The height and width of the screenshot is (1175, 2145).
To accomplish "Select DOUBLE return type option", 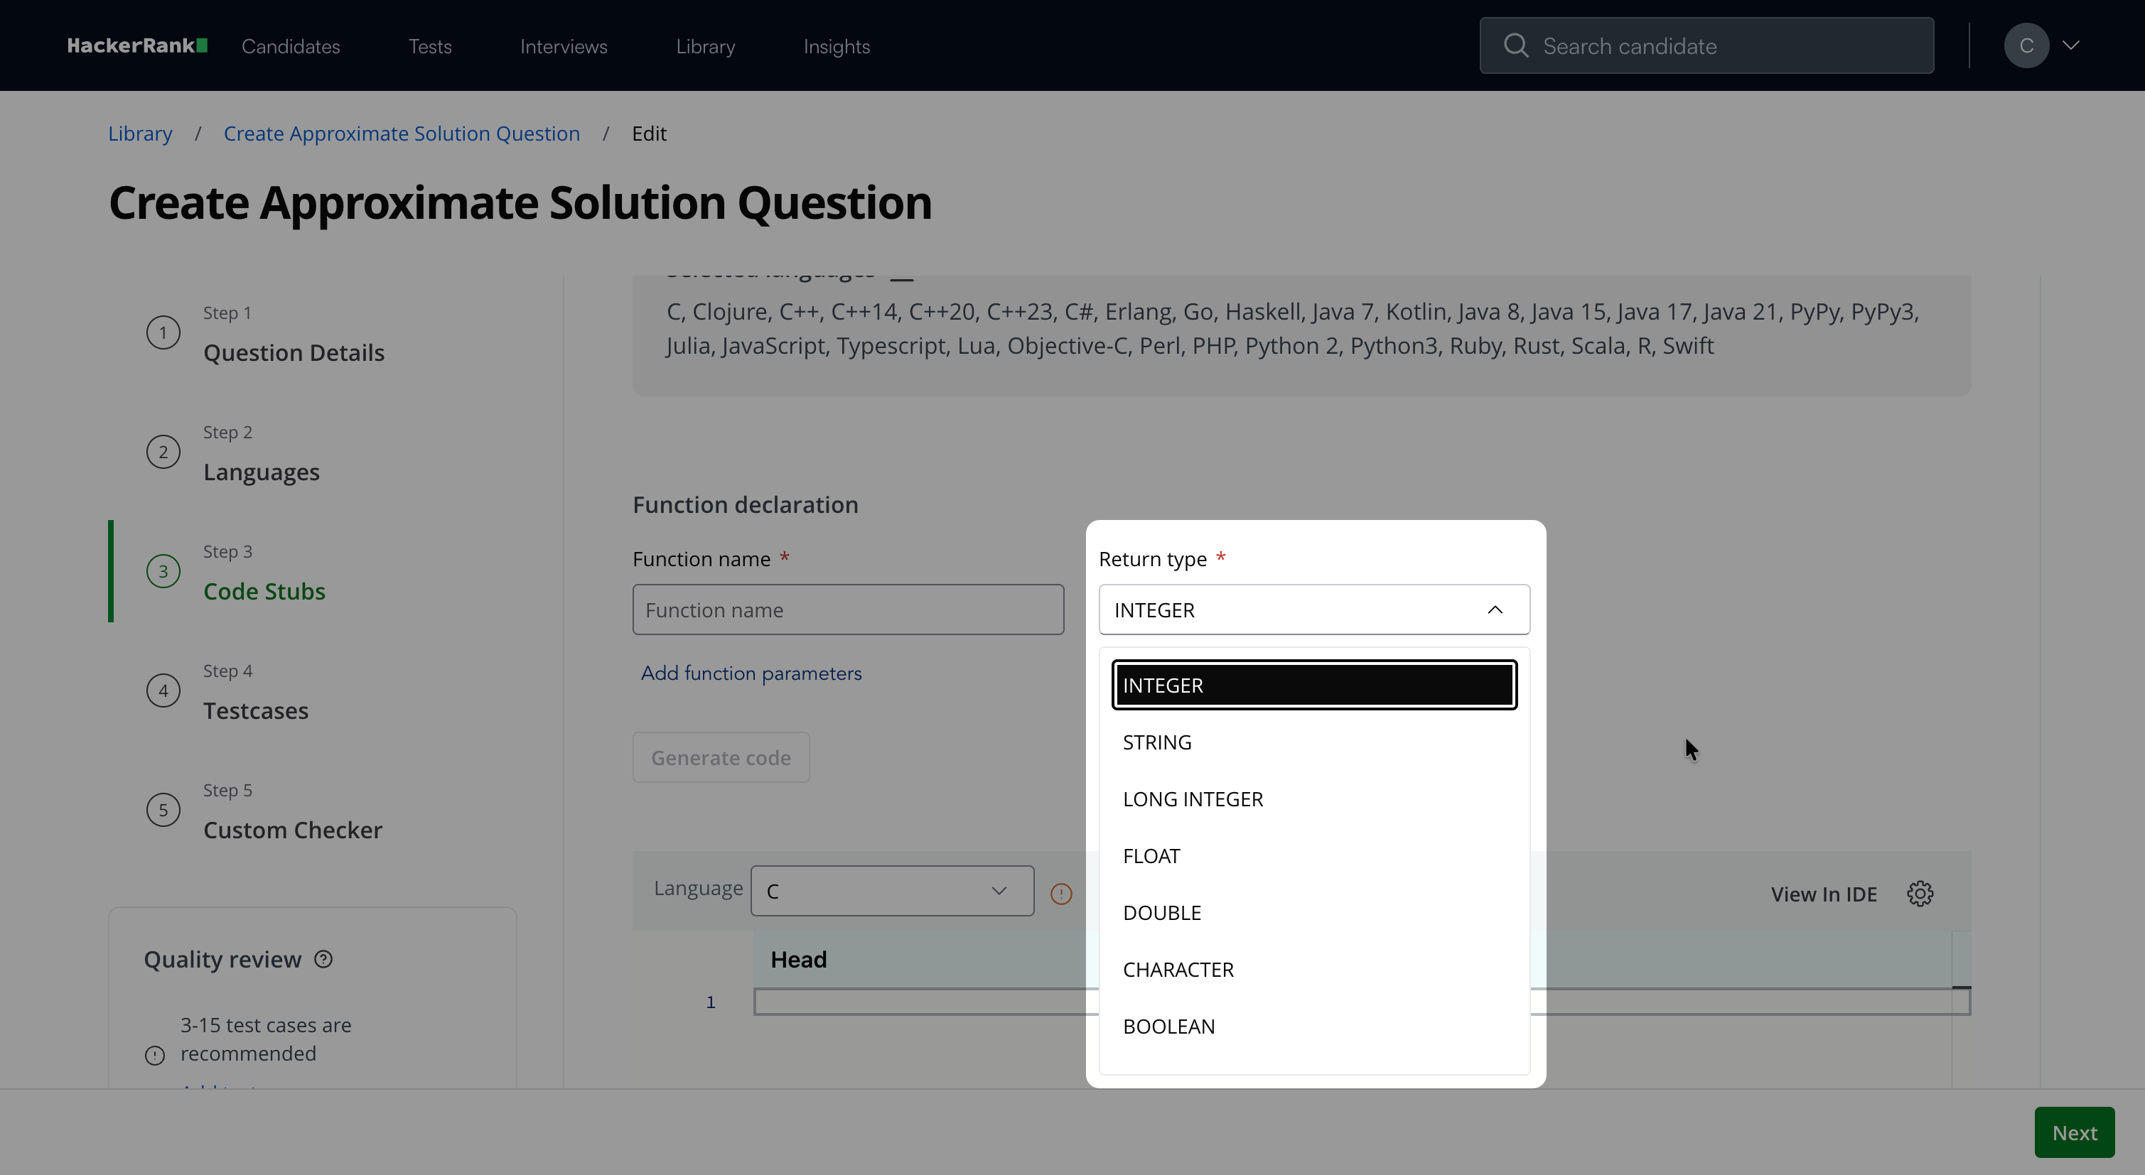I will pyautogui.click(x=1314, y=913).
